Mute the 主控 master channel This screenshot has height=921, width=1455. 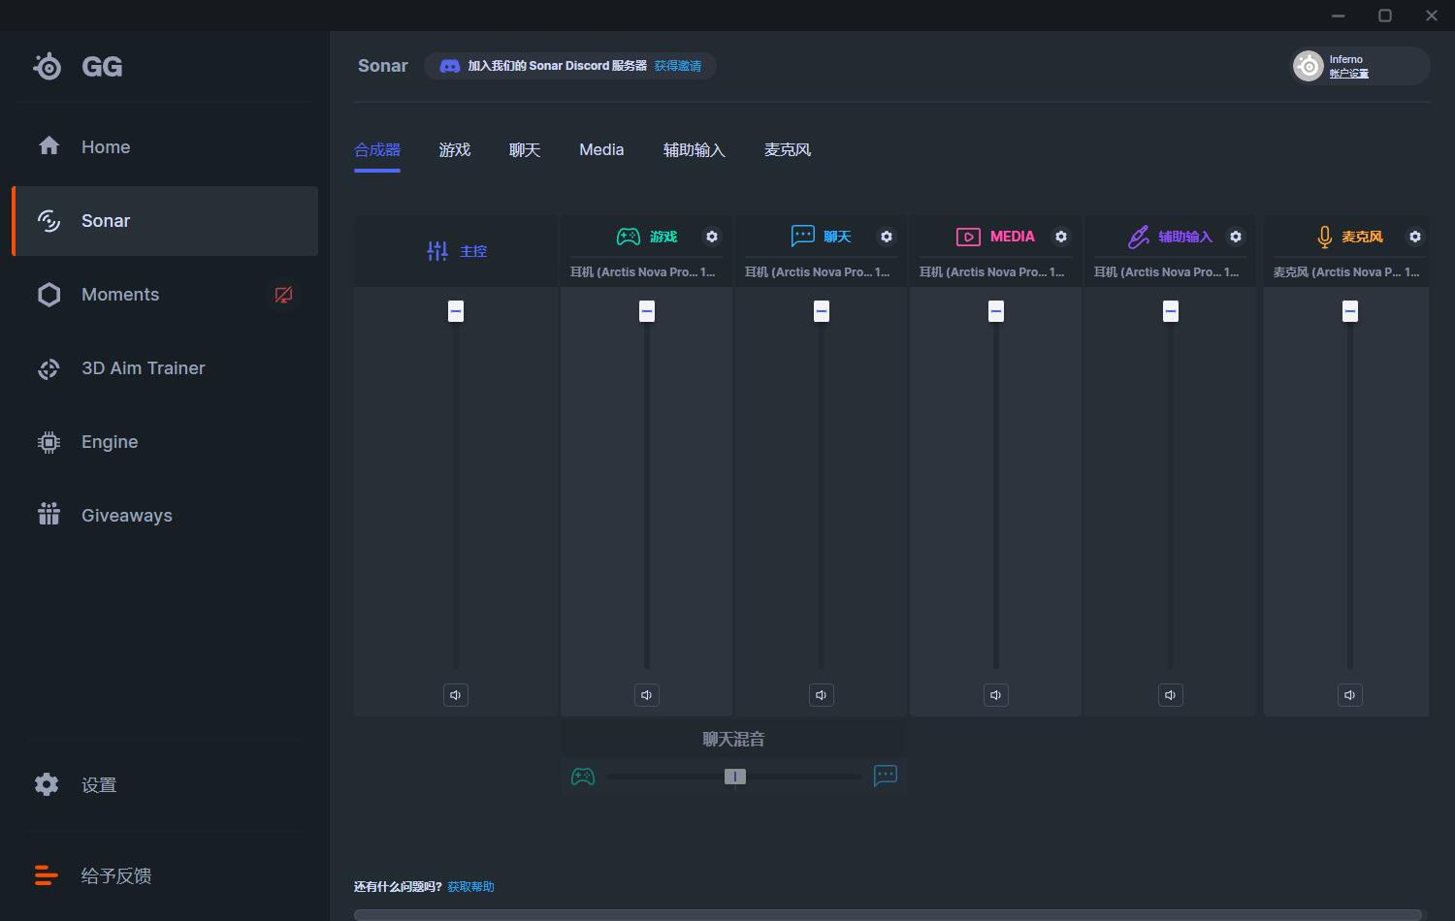(455, 695)
